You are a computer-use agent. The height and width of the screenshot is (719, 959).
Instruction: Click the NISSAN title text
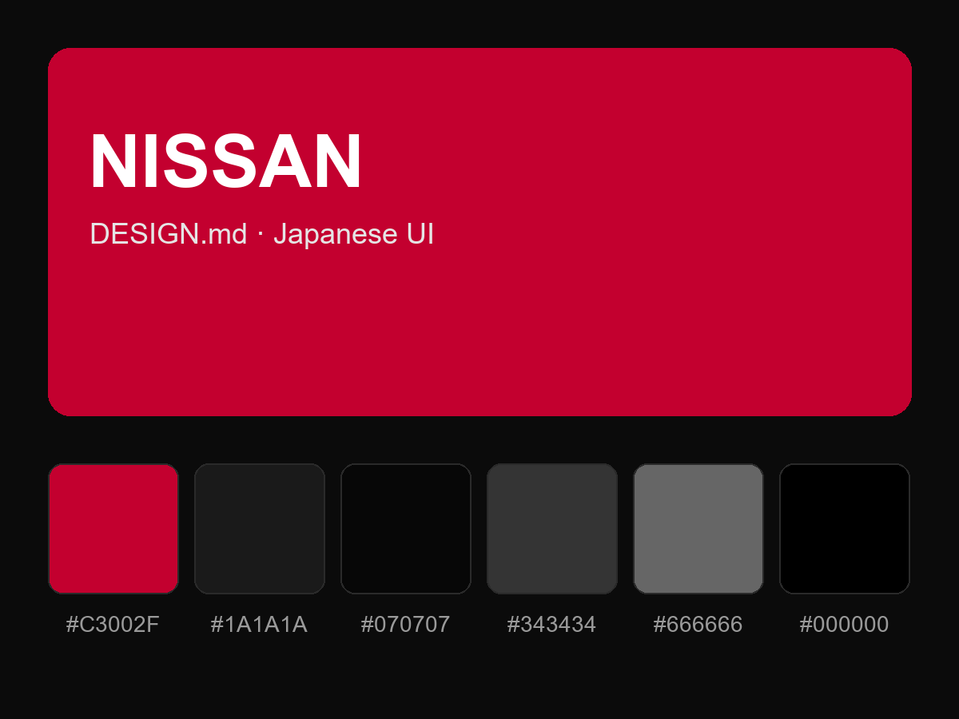coord(226,161)
